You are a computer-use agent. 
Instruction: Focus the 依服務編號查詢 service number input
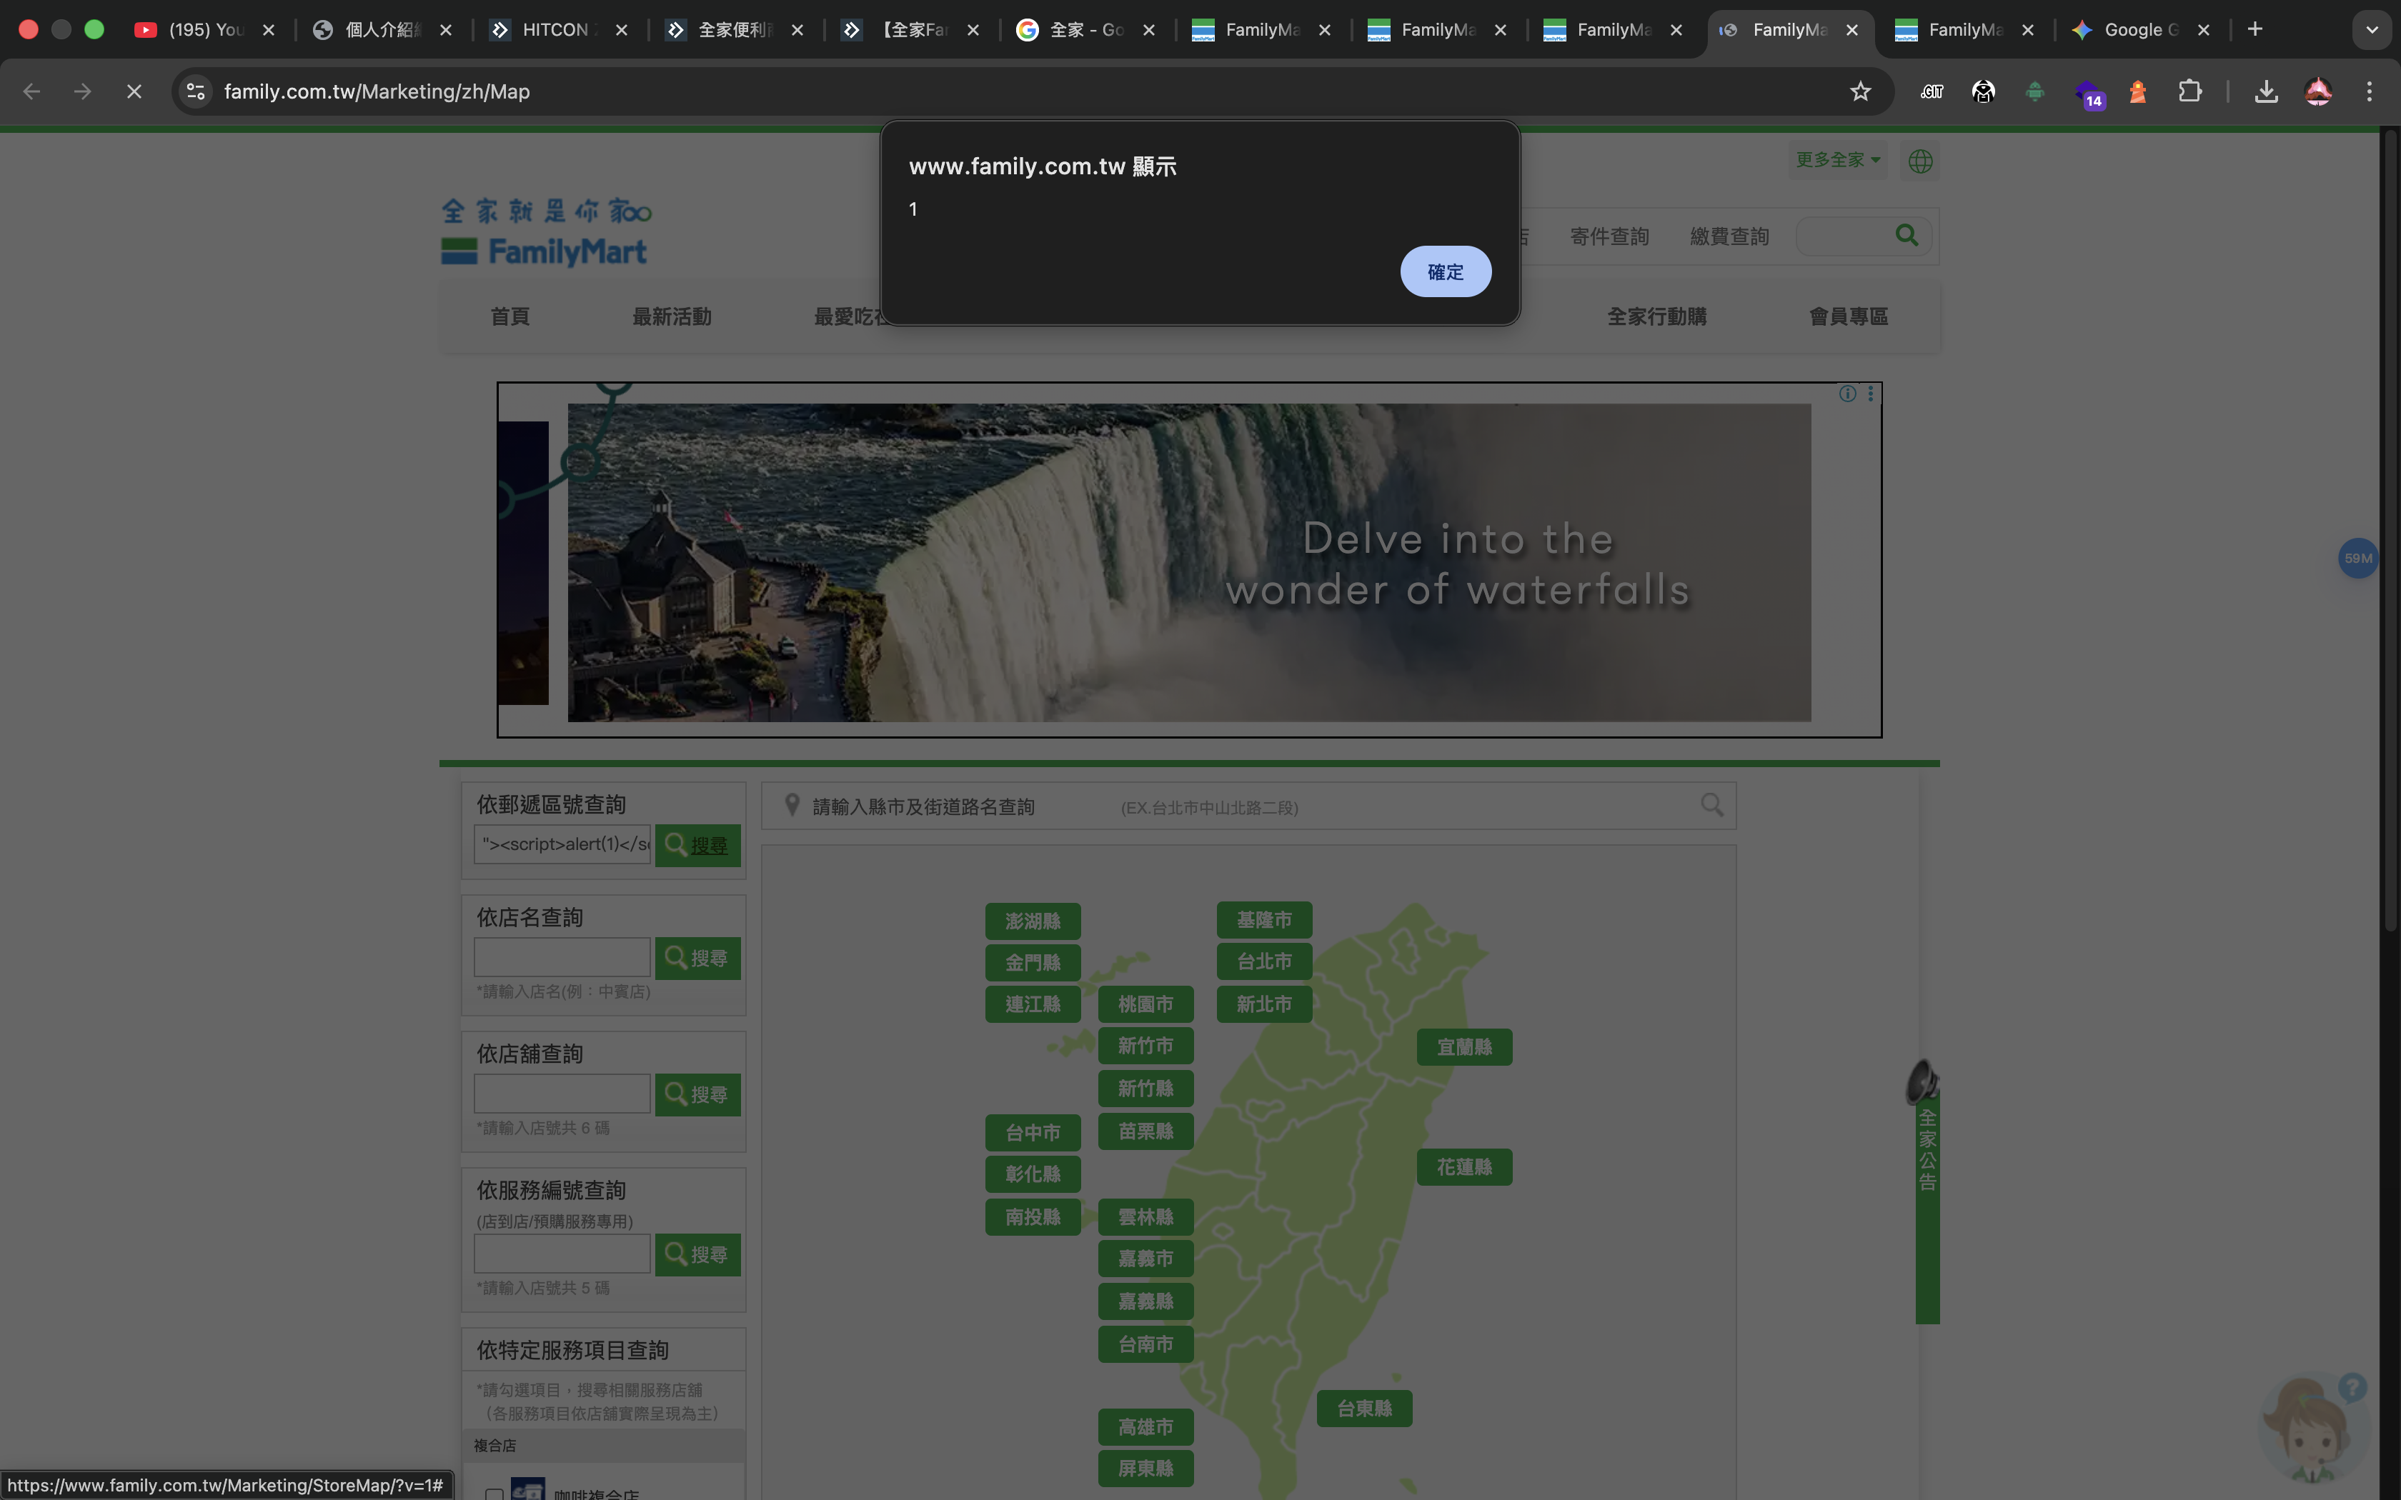562,1254
